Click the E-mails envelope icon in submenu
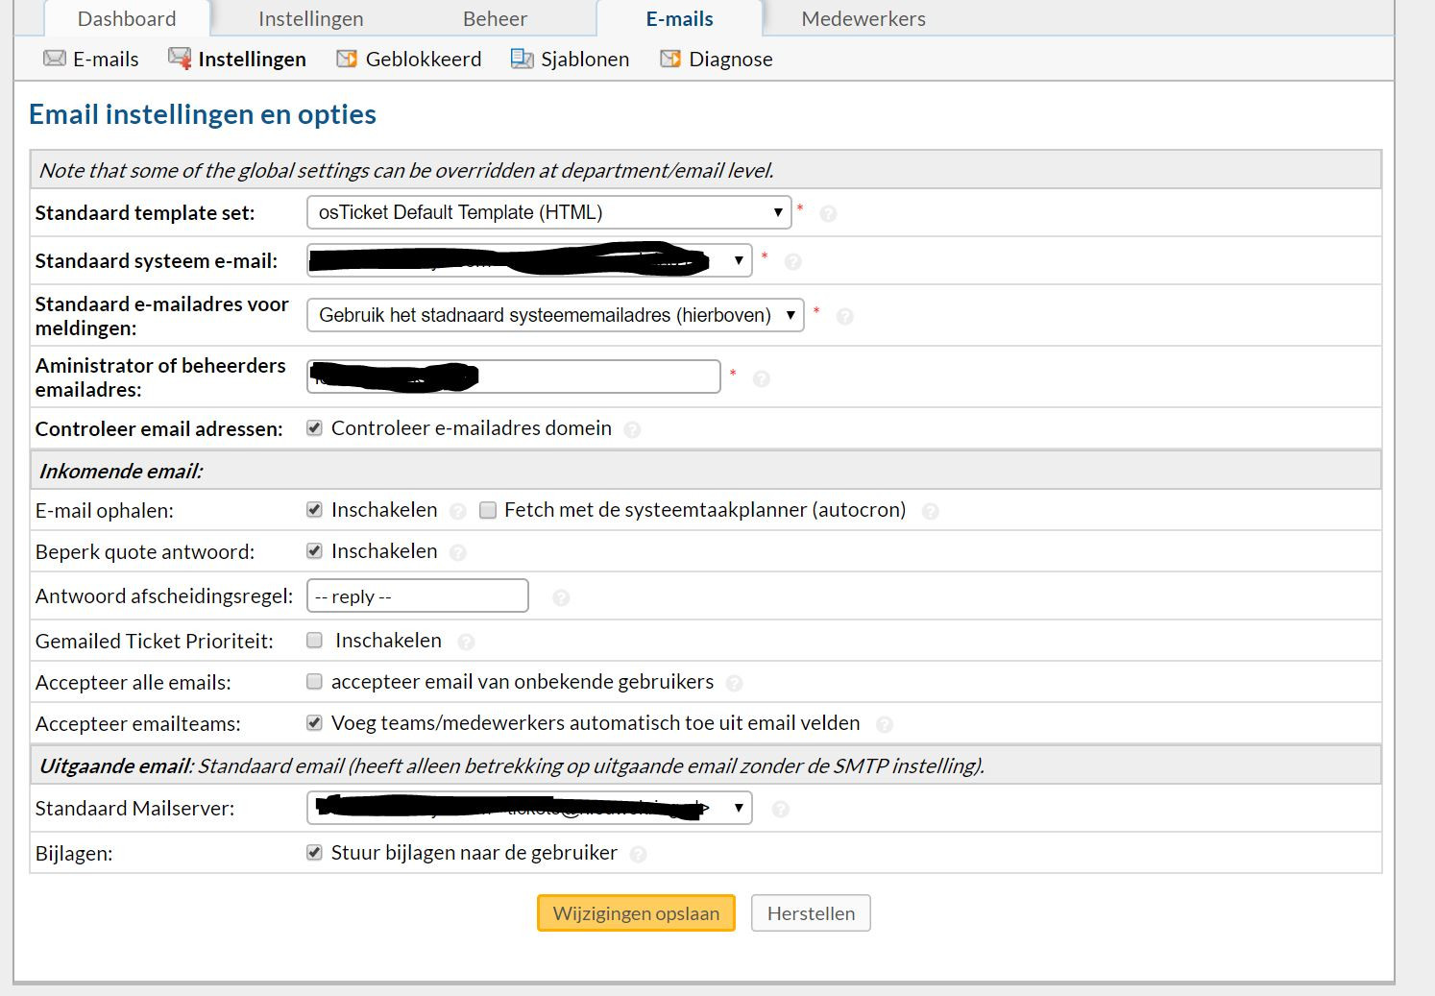Screen dimensions: 1435x996 55,60
